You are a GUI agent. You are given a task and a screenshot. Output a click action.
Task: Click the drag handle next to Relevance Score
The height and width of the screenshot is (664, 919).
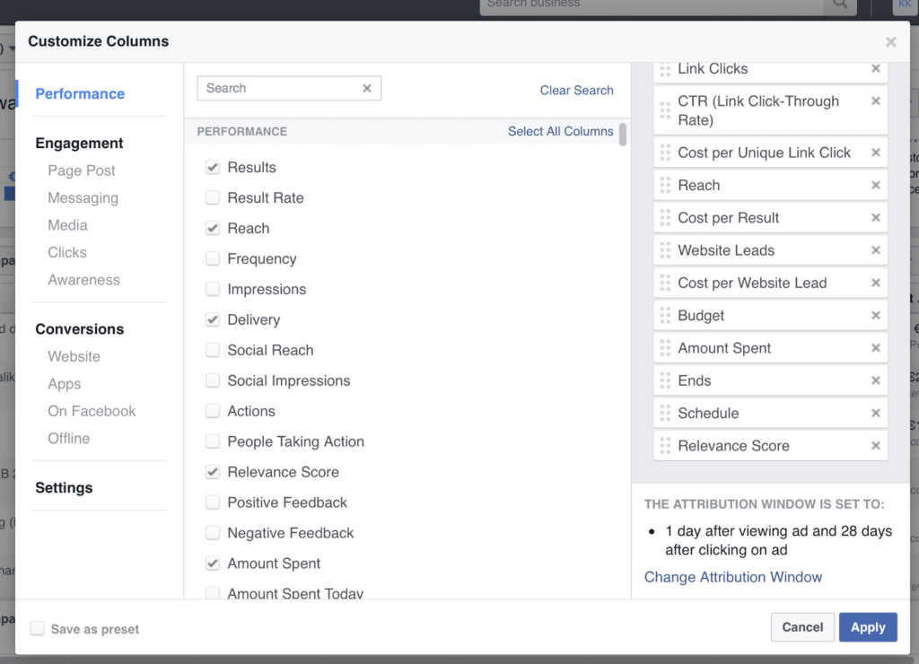(664, 445)
